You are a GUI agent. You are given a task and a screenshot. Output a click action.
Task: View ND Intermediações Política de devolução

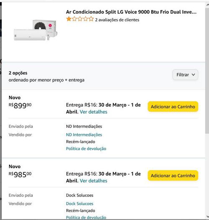click(86, 148)
